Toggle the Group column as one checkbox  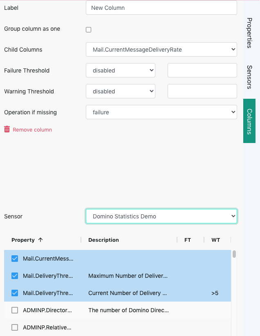point(88,30)
